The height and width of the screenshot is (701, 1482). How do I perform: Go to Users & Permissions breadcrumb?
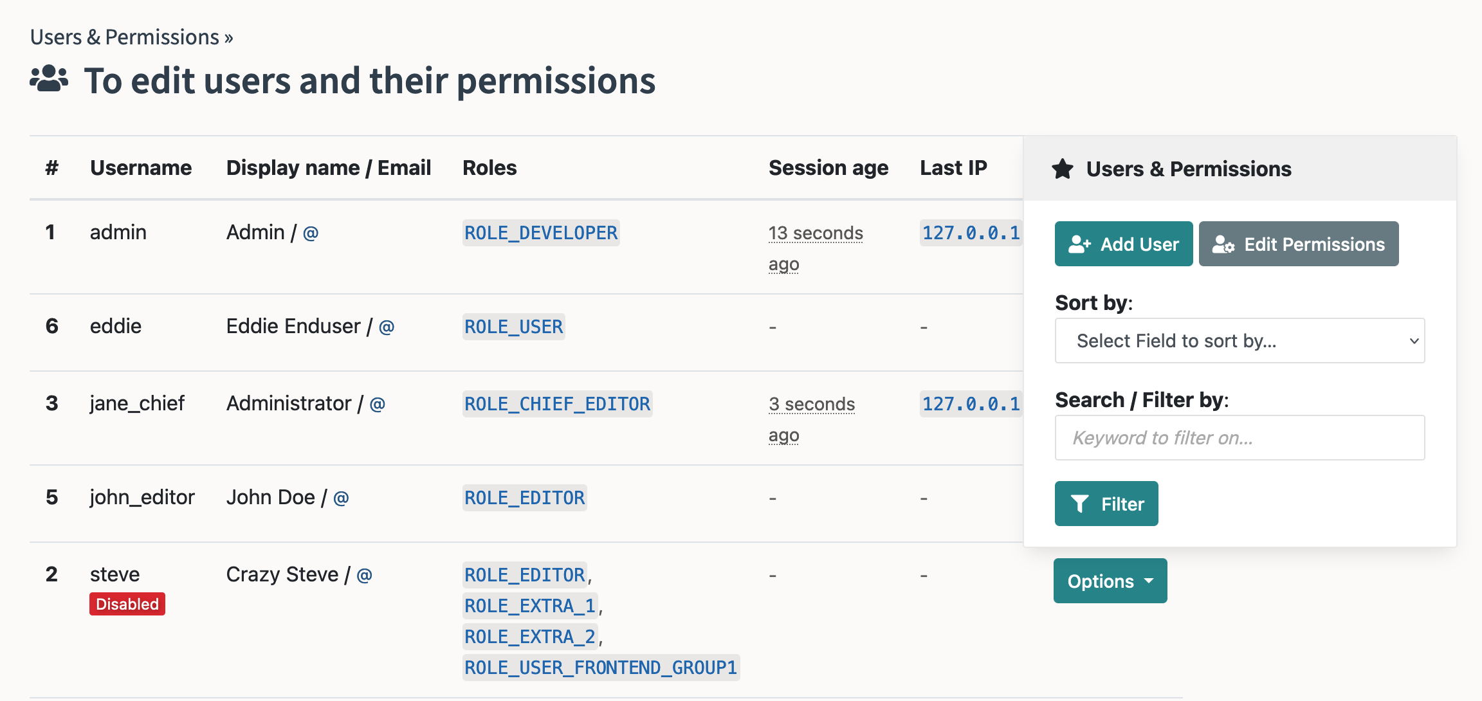click(x=125, y=37)
